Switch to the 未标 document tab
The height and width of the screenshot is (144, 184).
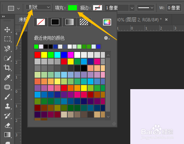tap(23, 20)
